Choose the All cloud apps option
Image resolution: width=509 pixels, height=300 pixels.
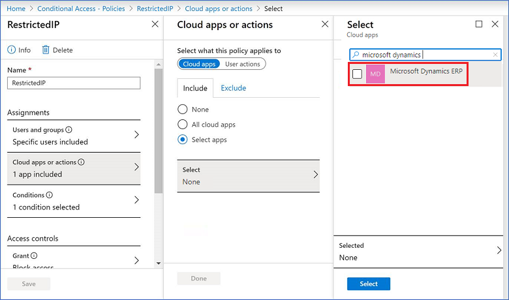[x=183, y=125]
